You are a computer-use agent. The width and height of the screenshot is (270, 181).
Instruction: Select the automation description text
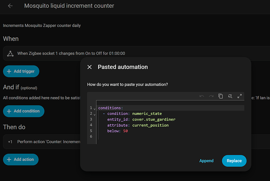click(x=42, y=26)
